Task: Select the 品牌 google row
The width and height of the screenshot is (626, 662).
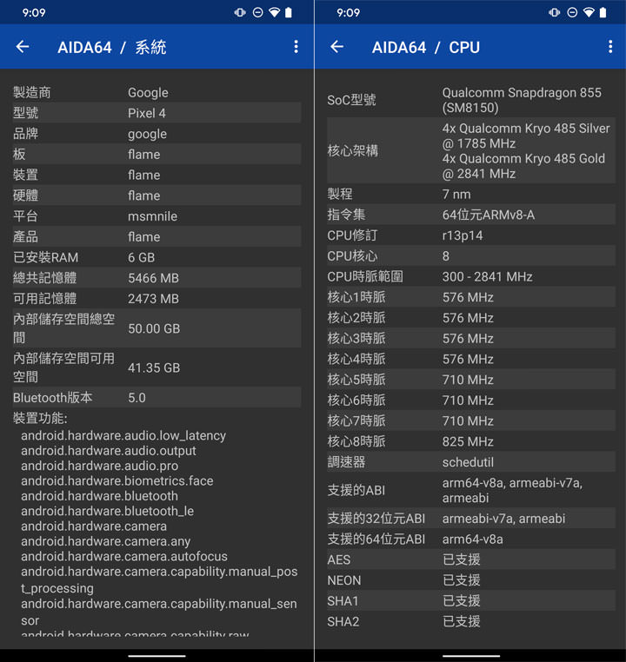Action: click(156, 134)
